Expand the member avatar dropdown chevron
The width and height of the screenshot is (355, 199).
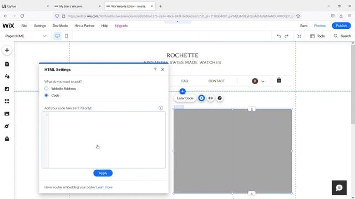(263, 81)
